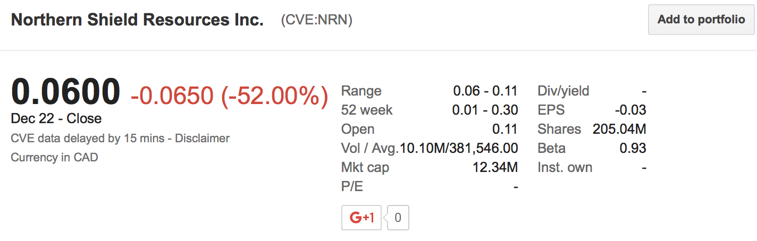Click the Northern Shield Resources Inc. title
This screenshot has height=241, width=757.
coord(137,20)
